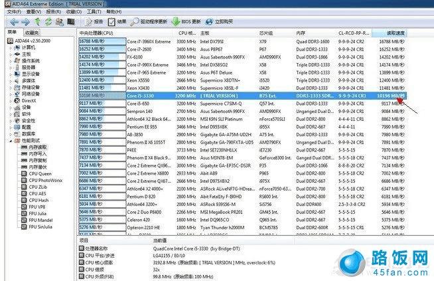Screen dimensions: 434x281
Task: Open the FPU Julia benchmark
Action: [x=34, y=214]
